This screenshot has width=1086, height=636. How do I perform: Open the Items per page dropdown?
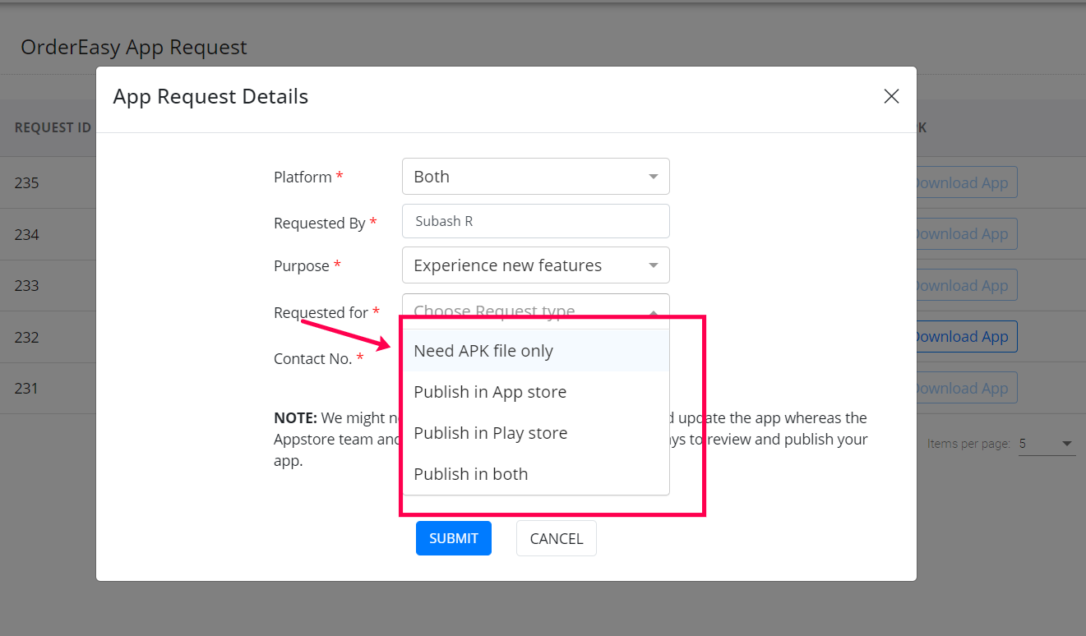pos(1047,444)
